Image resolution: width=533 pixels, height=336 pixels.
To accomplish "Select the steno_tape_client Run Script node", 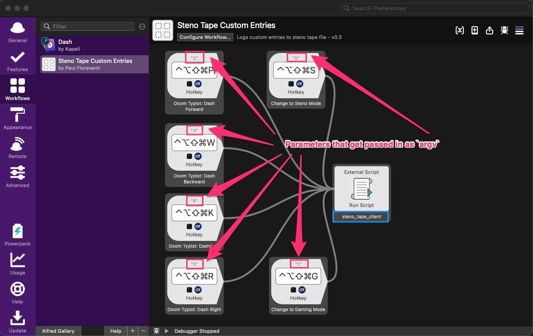I will [361, 193].
